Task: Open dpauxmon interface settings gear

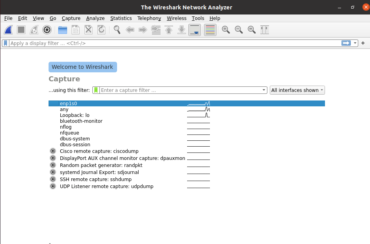Action: click(x=53, y=158)
